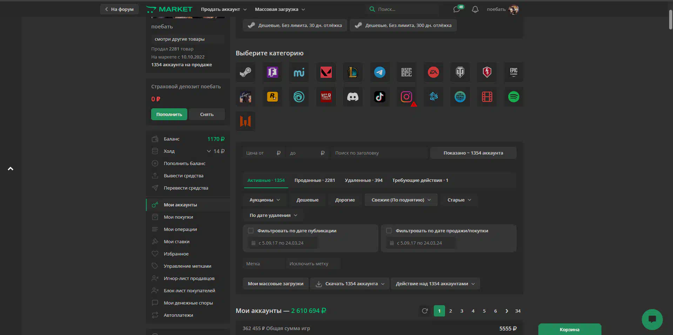Open Мои покупки in sidebar
The image size is (673, 335).
coord(188,217)
